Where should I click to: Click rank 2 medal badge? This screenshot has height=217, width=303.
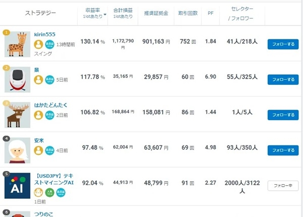[7, 68]
